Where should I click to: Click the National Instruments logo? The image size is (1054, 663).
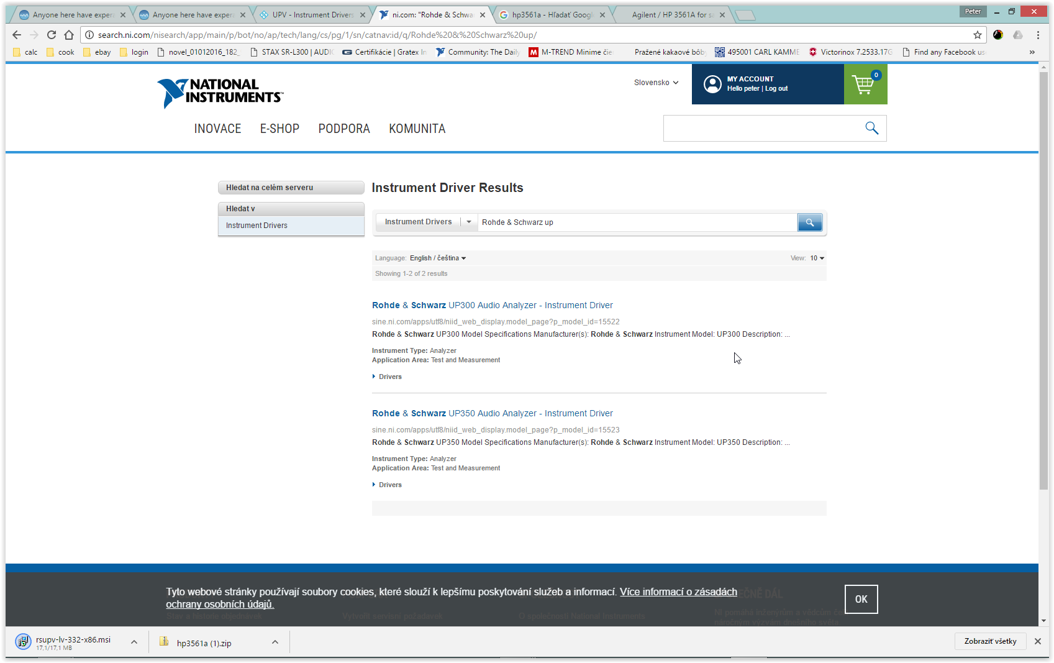[x=220, y=93]
